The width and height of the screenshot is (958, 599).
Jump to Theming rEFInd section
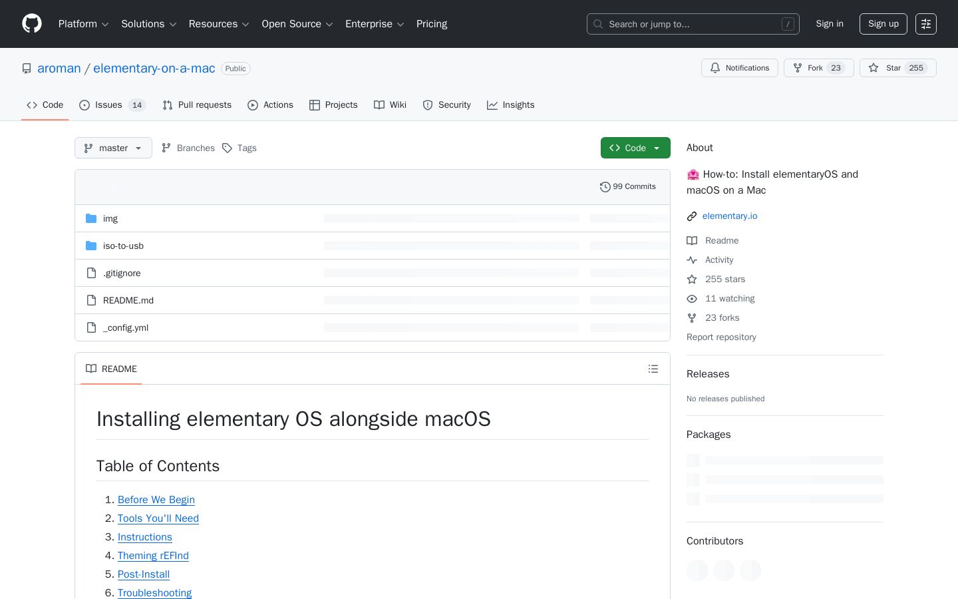pos(153,556)
